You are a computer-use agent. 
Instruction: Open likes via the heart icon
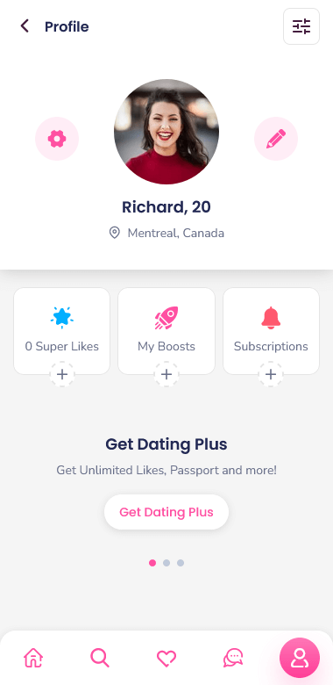click(166, 658)
